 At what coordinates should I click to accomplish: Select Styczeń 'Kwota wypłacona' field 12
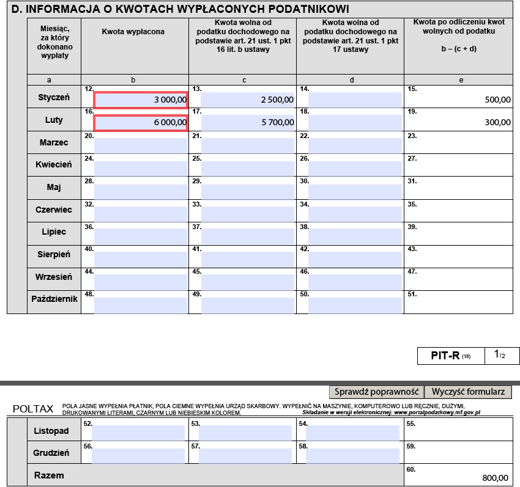(x=141, y=100)
